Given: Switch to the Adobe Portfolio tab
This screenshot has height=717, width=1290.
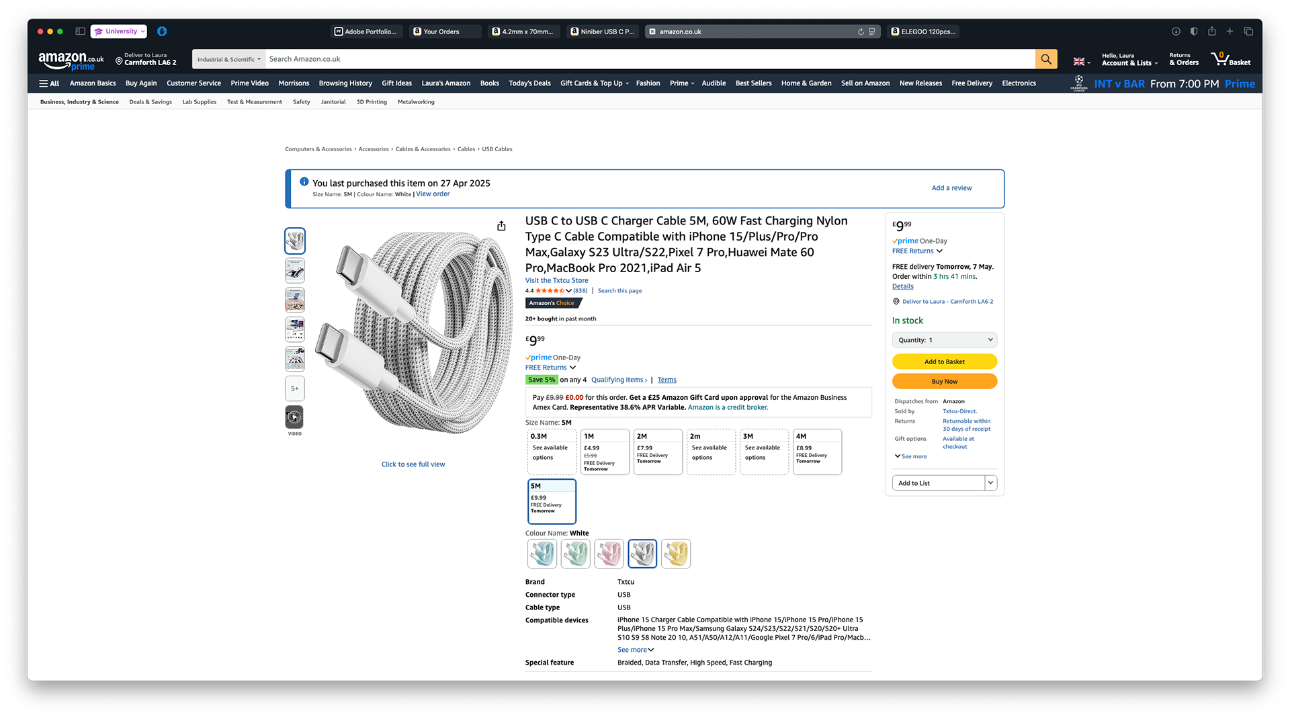Looking at the screenshot, I should (367, 32).
